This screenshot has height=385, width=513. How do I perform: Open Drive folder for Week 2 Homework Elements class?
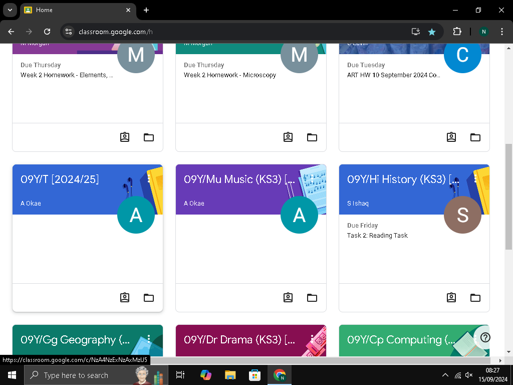pos(148,137)
